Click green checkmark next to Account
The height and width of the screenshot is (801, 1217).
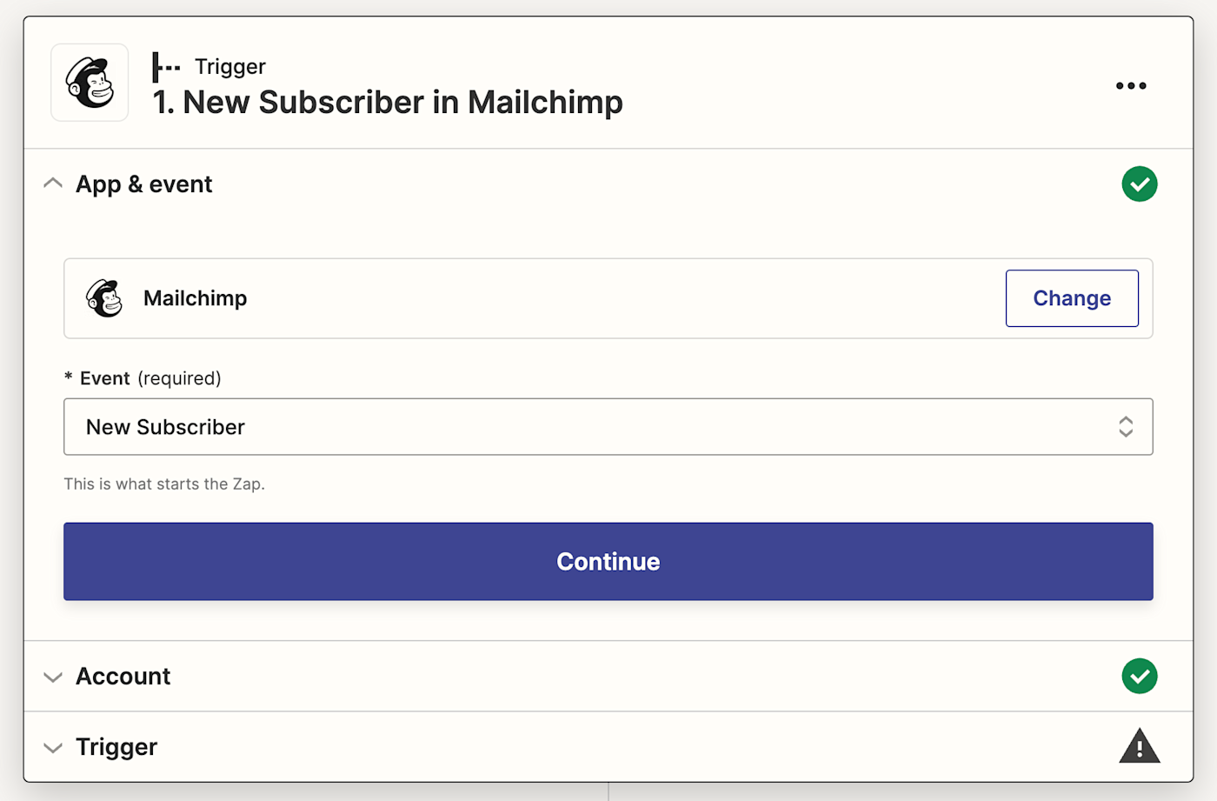(1139, 677)
